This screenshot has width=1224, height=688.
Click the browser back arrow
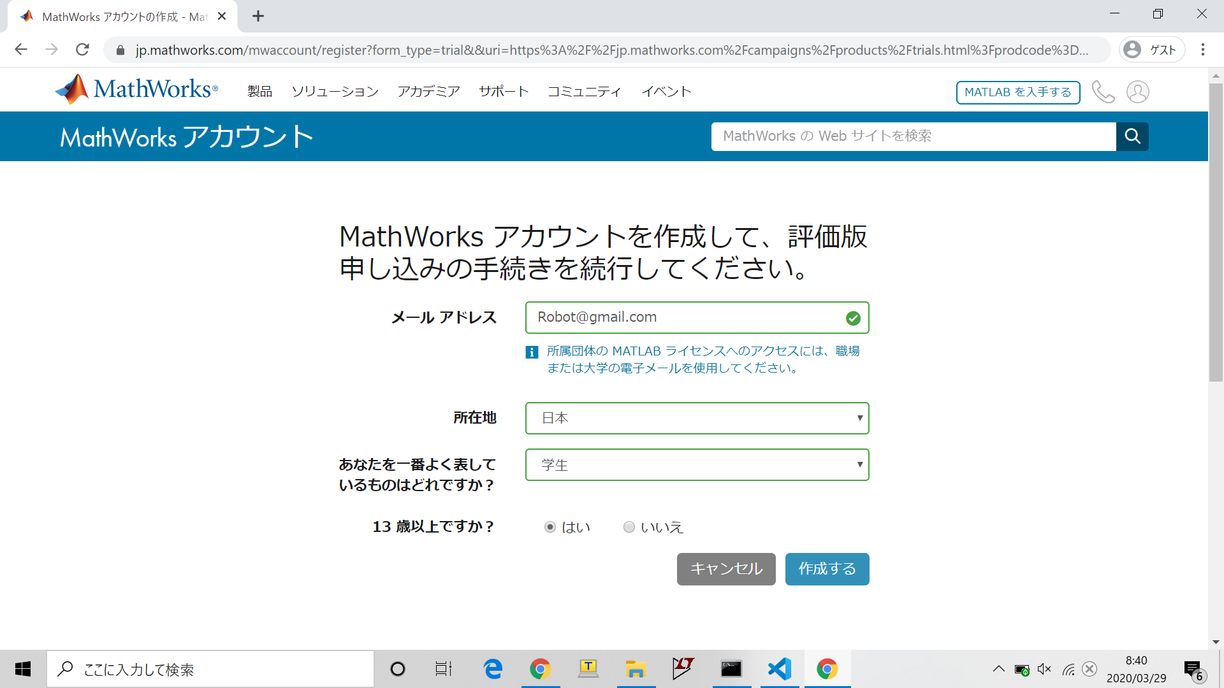click(x=21, y=50)
